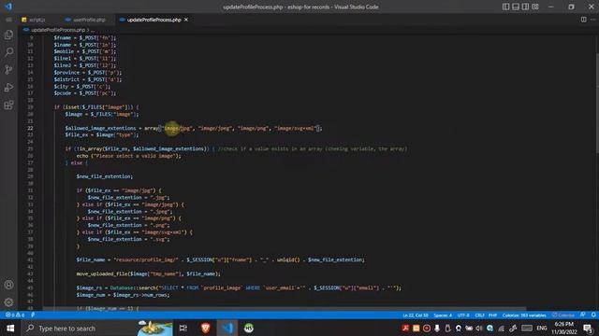Open the touch keyboard tray icon
The image size is (599, 336).
(x=527, y=328)
